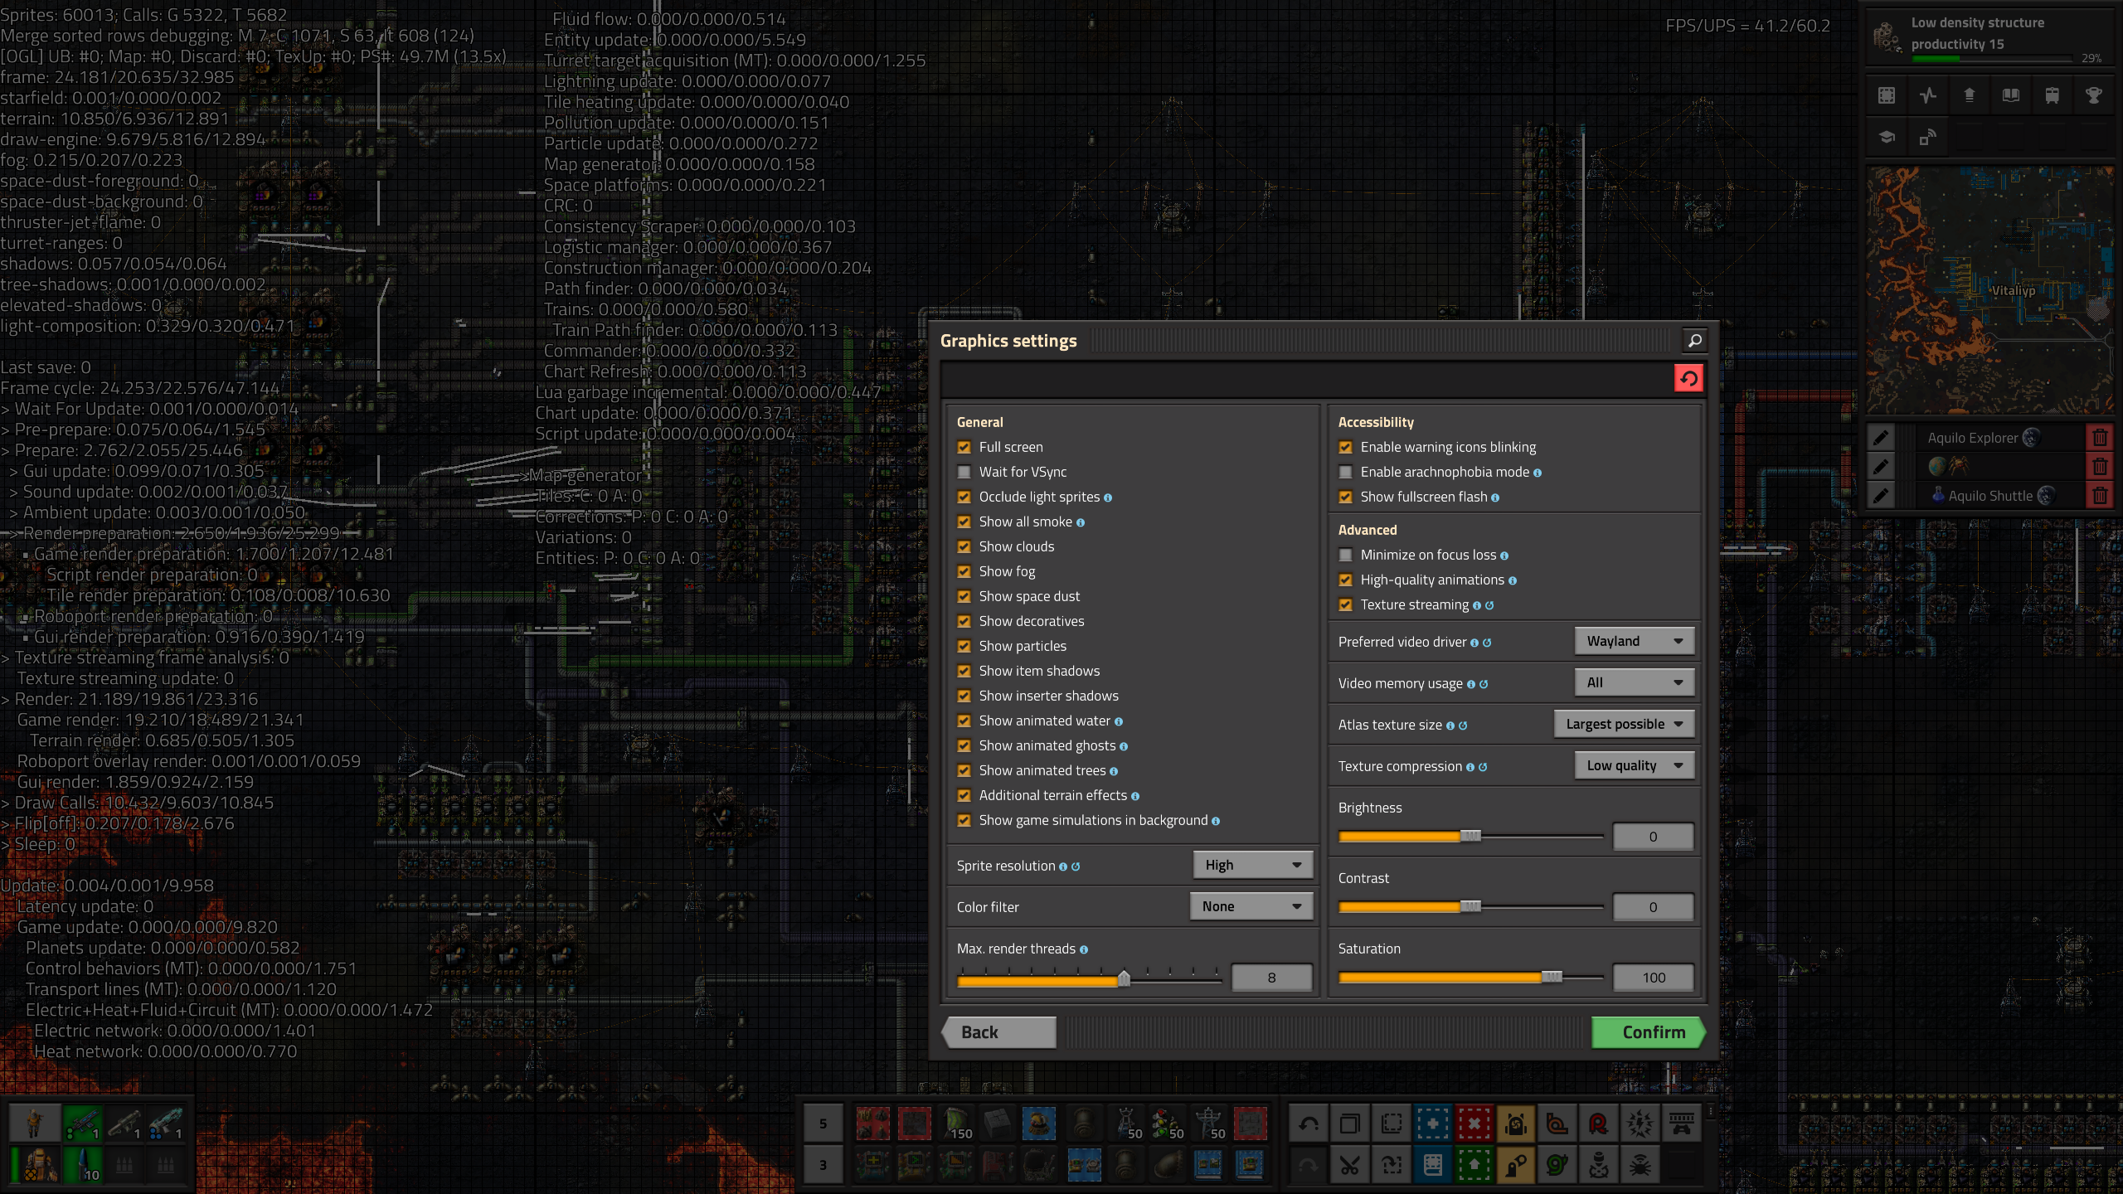The image size is (2123, 1194).
Task: Uncheck Show space dust
Action: pos(964,596)
